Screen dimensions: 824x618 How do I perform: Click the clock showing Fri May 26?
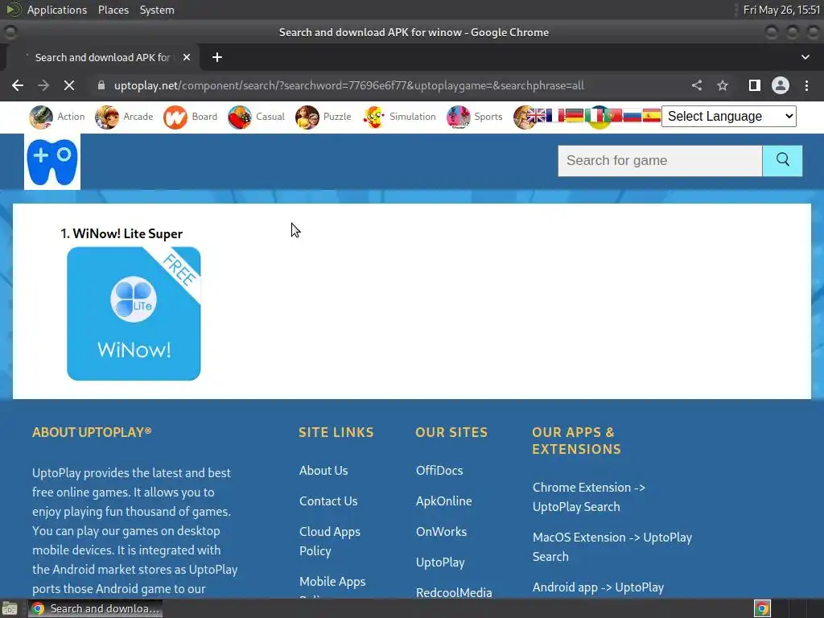[781, 10]
